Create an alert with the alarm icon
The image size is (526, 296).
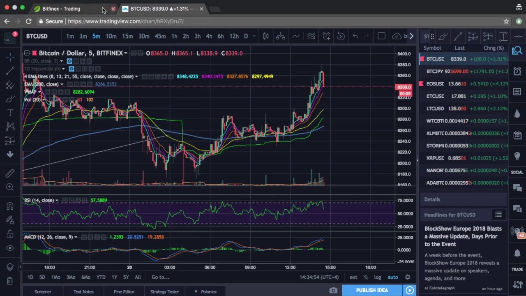[326, 36]
